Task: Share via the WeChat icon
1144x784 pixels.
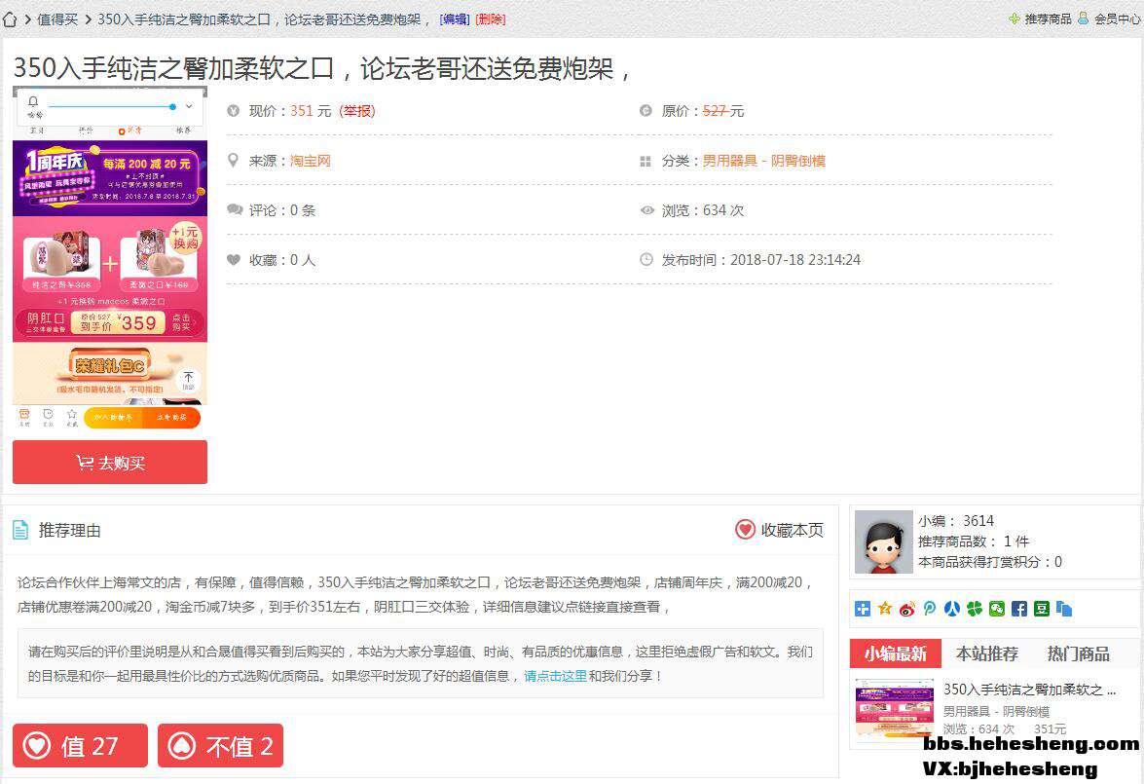Action: point(997,609)
